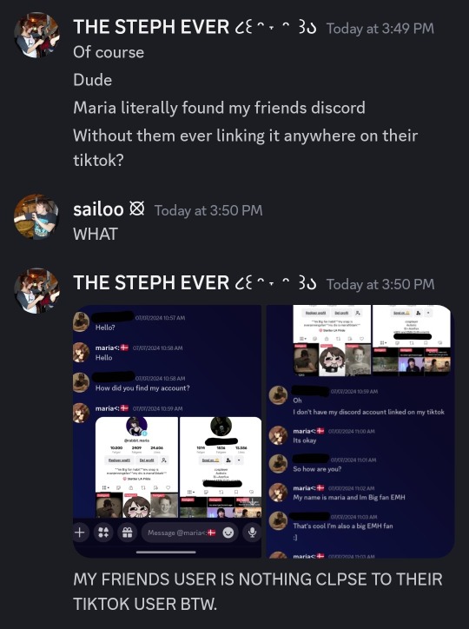Click the 'MY FRIENDS USER IS NOTHING CLPSE' message

[x=258, y=592]
